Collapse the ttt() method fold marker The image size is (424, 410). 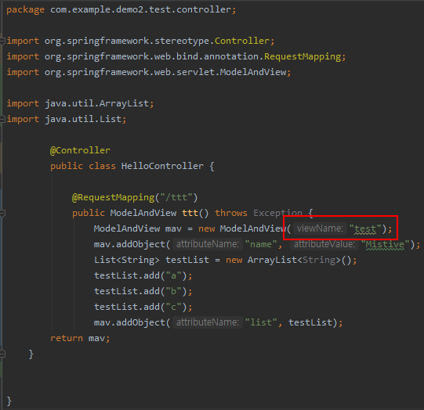click(2, 214)
